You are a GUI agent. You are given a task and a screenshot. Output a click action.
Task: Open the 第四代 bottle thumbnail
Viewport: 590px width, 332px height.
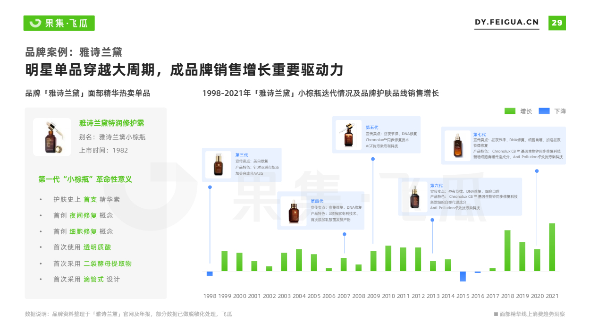[x=294, y=211]
